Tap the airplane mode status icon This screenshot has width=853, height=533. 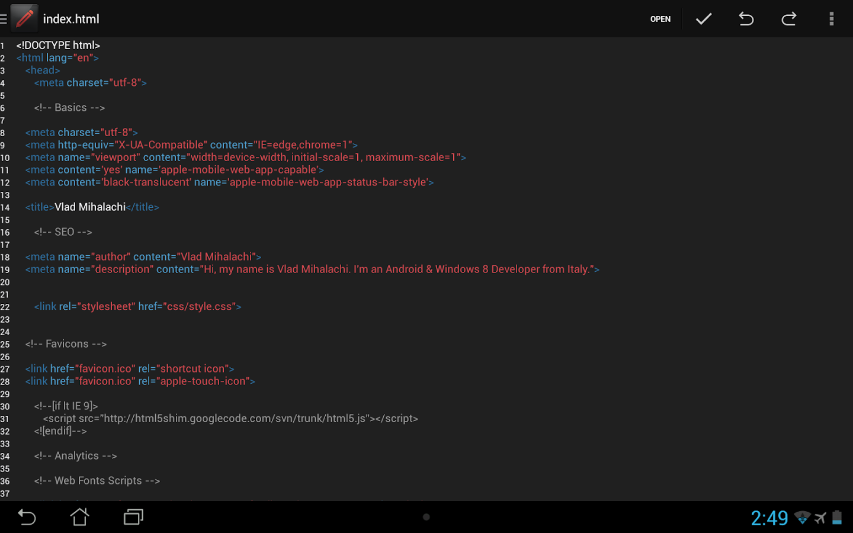820,518
